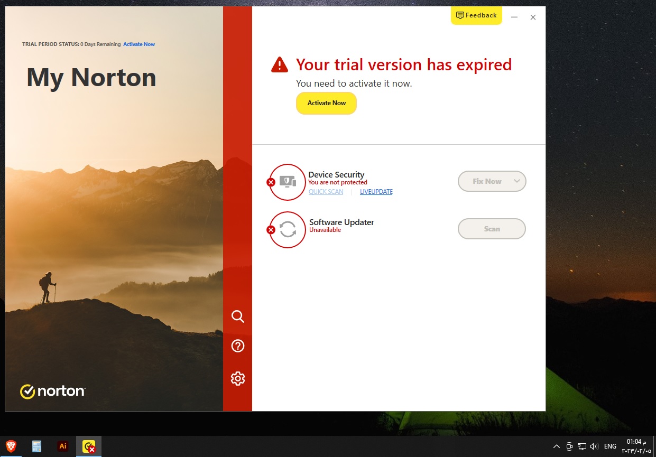Click the "My Norton" title text
Screen dimensions: 656x457
click(91, 77)
